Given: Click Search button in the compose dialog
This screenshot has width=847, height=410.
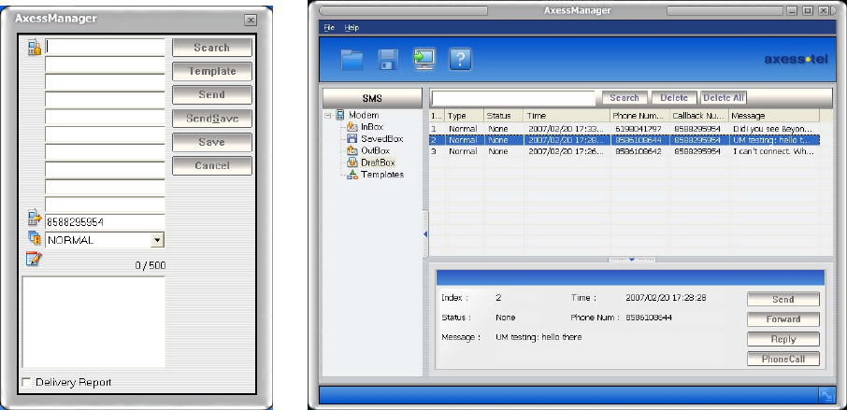Looking at the screenshot, I should [x=211, y=48].
